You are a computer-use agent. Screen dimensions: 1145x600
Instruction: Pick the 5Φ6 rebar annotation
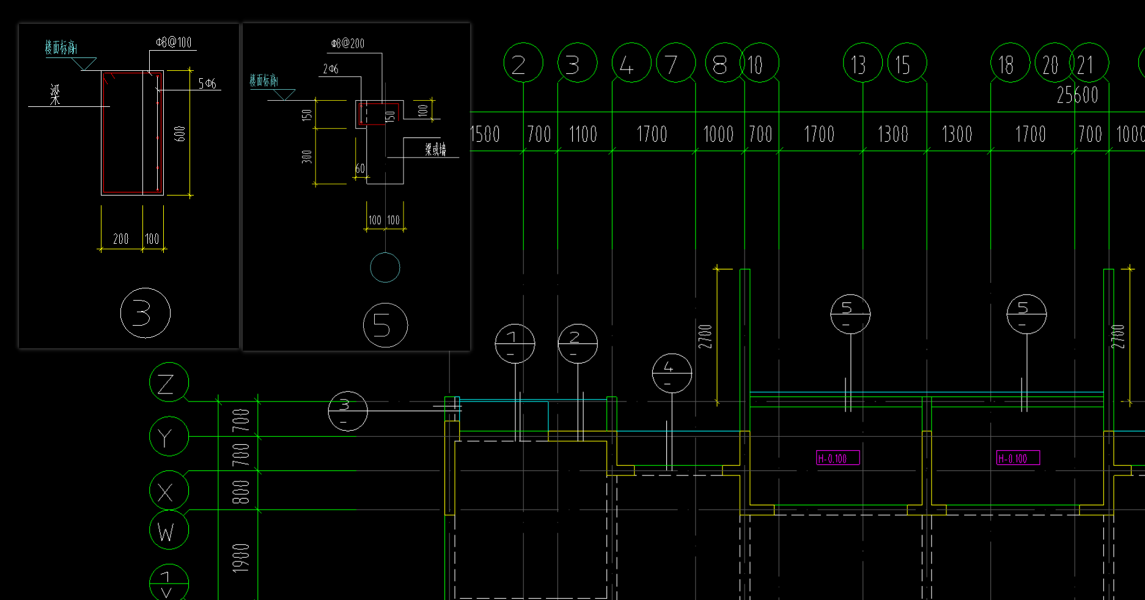[x=207, y=83]
